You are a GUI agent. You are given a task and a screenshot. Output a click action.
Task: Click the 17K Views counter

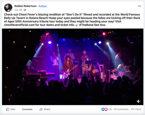[x=136, y=109]
